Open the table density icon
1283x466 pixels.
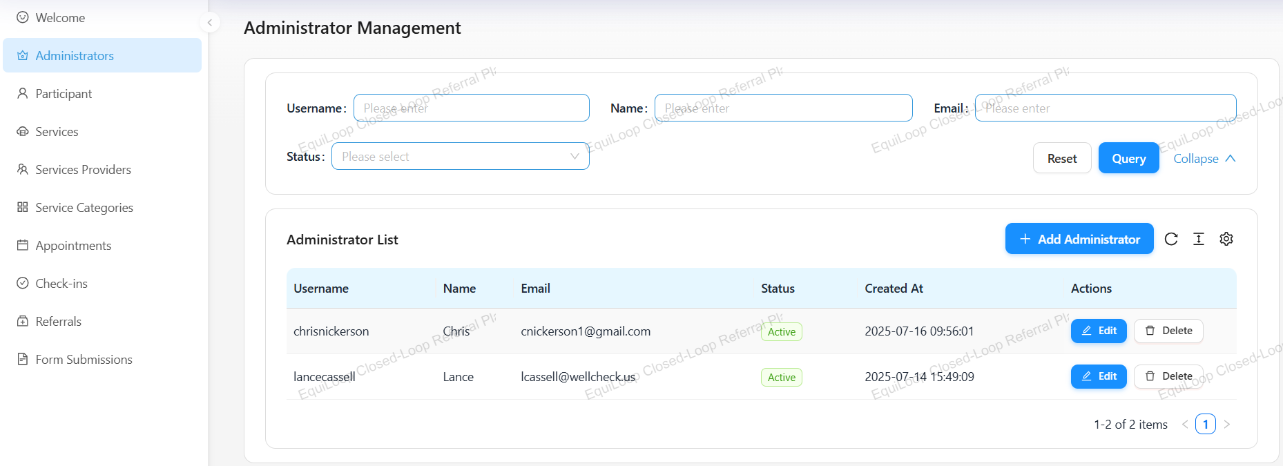coord(1199,239)
